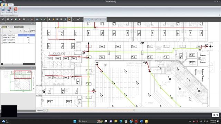Click the taskbar Search box
Image resolution: width=221 pixels, height=124 pixels.
click(x=90, y=121)
